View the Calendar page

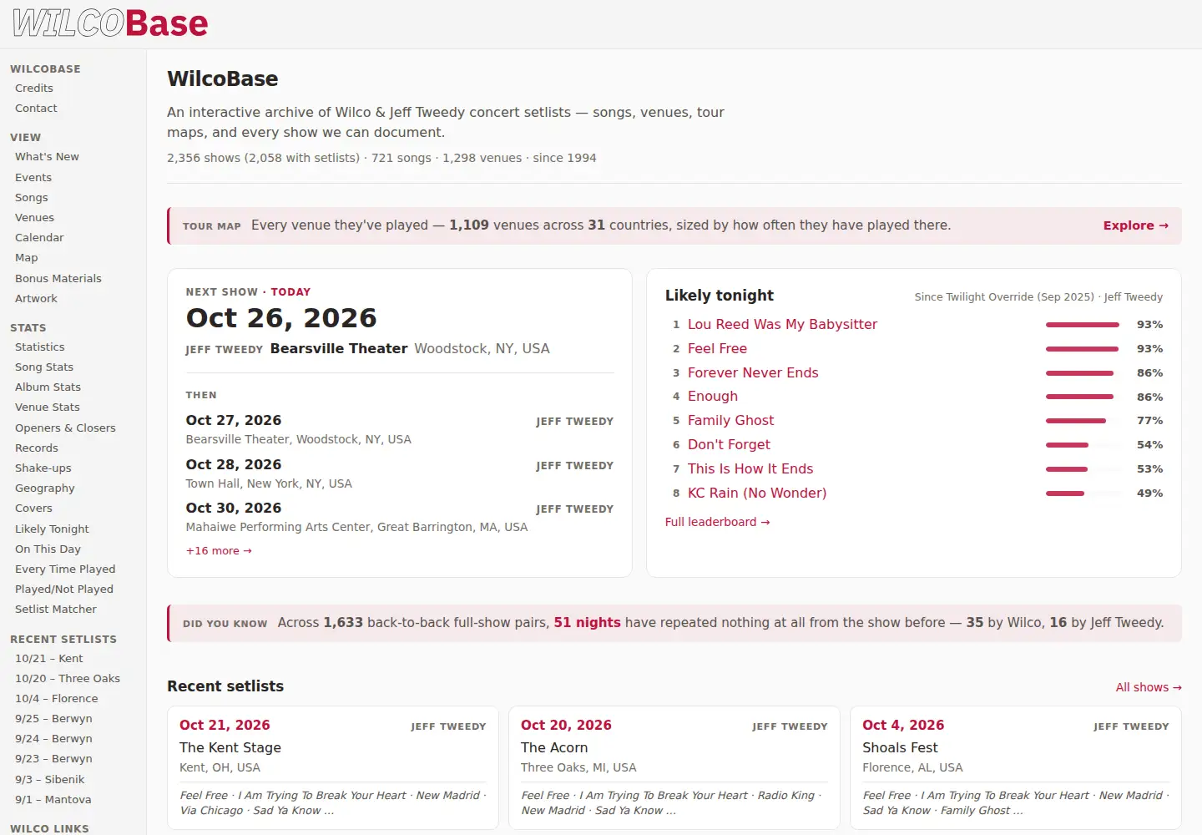coord(39,238)
